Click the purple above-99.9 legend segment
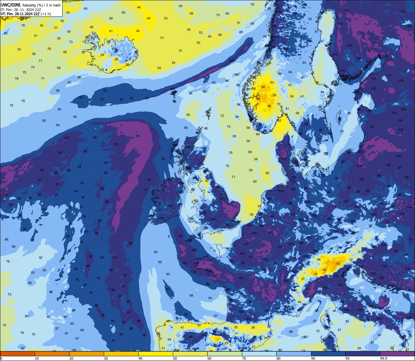Viewport: 415px width, 361px height. (397, 354)
